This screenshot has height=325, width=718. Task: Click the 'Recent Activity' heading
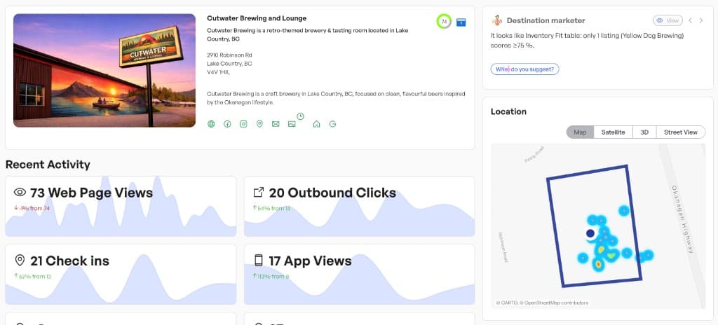[x=48, y=165]
